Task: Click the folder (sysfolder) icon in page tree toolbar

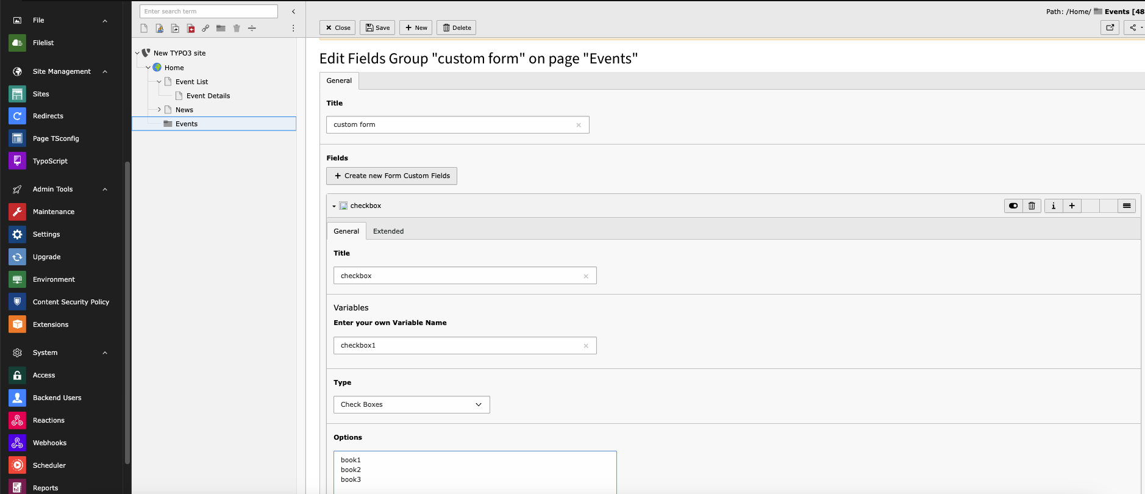Action: [x=221, y=28]
